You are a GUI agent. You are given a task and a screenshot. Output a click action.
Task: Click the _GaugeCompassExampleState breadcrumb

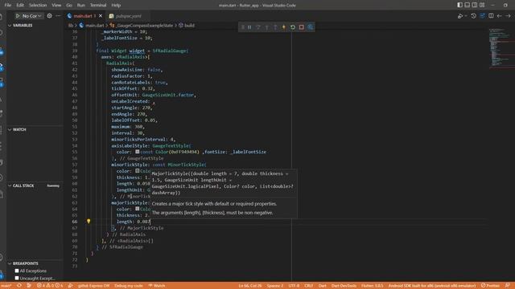tap(145, 25)
